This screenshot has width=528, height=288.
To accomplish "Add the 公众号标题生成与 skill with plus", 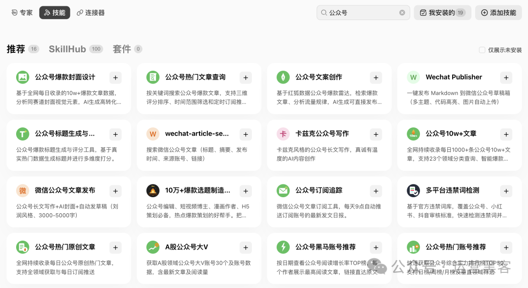I will point(115,134).
